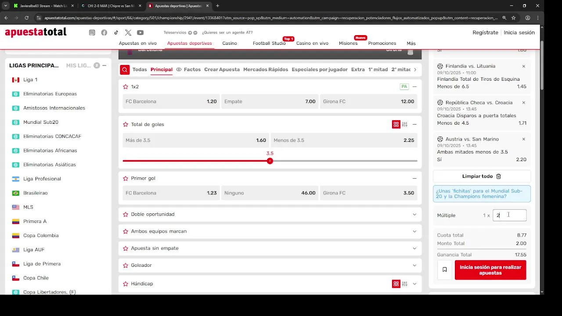Screen dimensions: 562x316
Task: Click the red search icon beside Todas
Action: pyautogui.click(x=125, y=69)
